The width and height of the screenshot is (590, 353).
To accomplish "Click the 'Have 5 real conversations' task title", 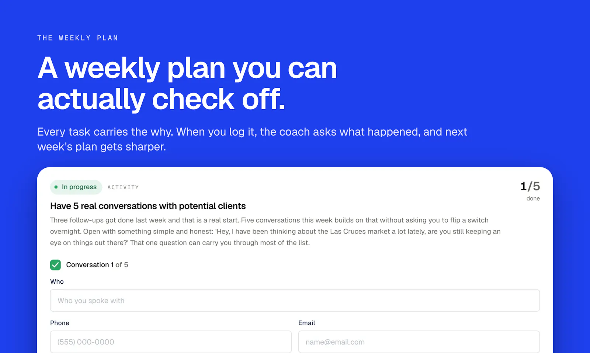I will coord(148,206).
